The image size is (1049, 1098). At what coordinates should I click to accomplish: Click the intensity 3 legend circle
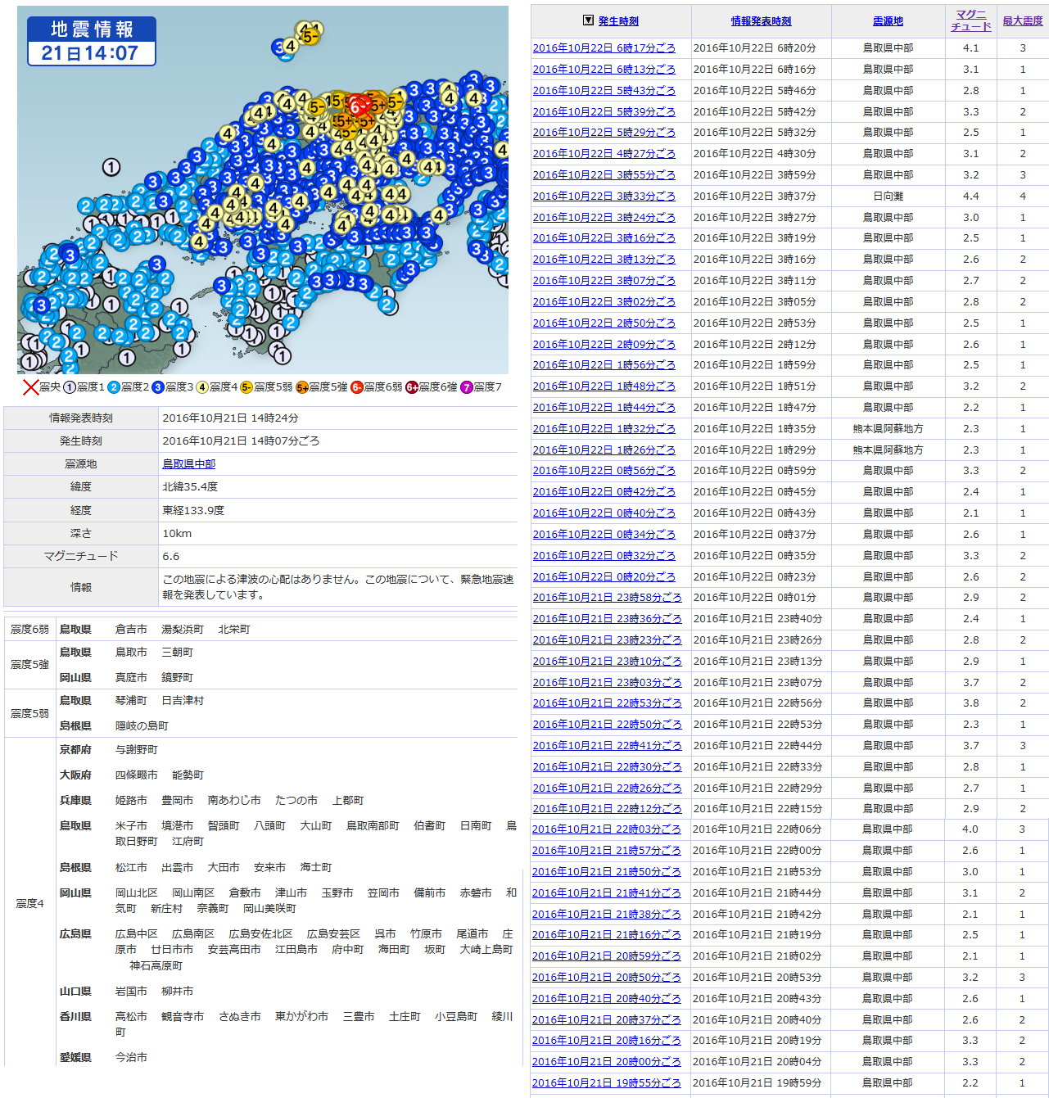[158, 387]
